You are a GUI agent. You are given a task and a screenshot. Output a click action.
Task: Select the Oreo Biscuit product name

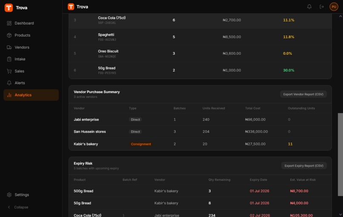pyautogui.click(x=108, y=51)
